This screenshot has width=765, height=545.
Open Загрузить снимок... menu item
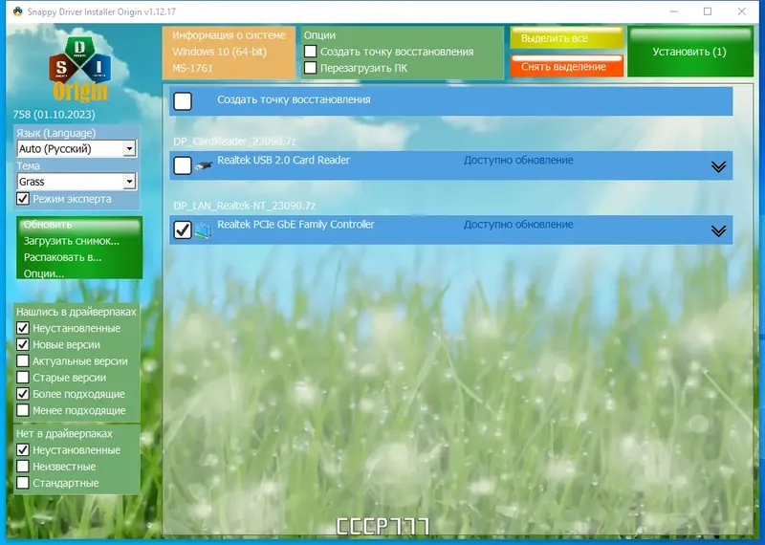pos(71,241)
